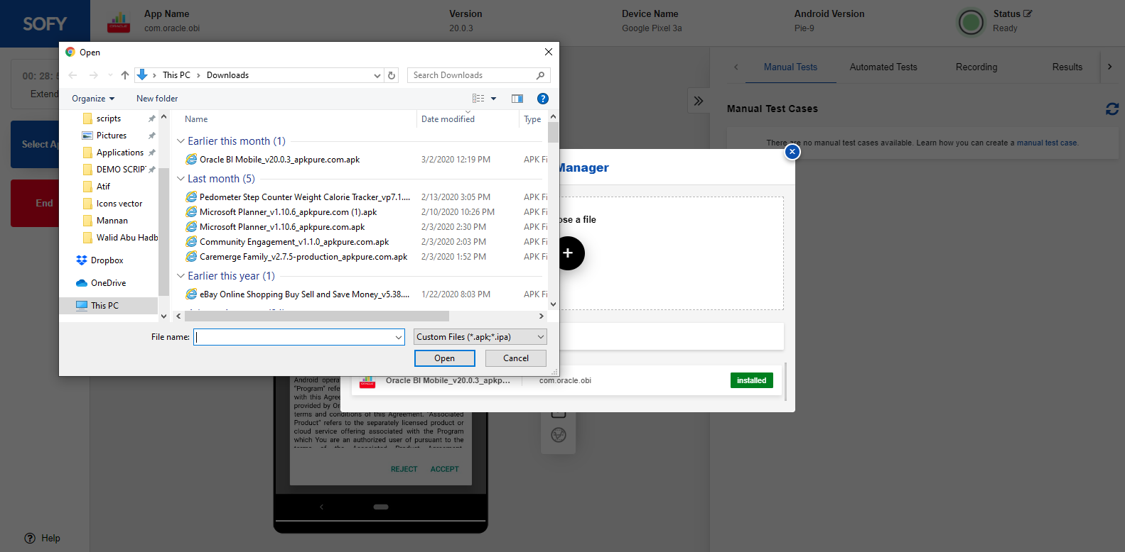Switch to the Results tab
Screen dimensions: 1125x552
coord(1067,67)
